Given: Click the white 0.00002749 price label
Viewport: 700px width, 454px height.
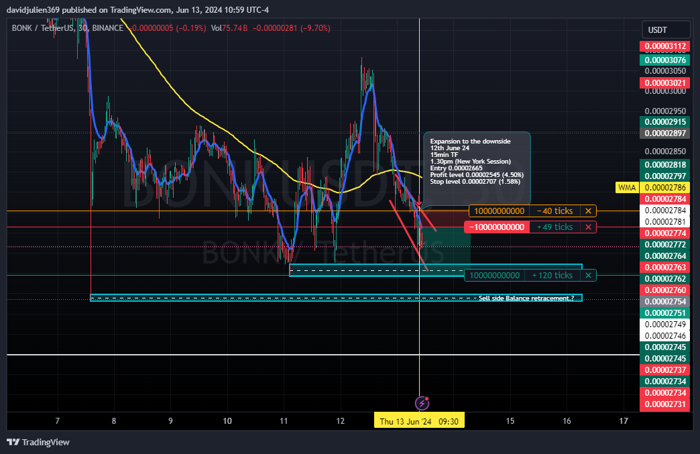Looking at the screenshot, I should click(665, 324).
